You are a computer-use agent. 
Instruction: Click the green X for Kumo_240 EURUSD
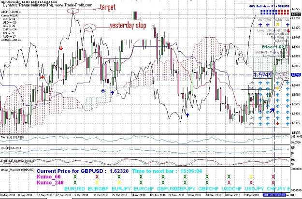pos(75,183)
